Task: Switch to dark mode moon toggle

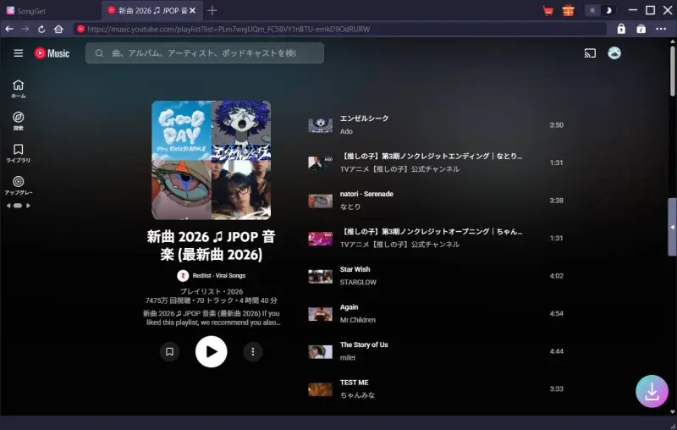Action: tap(609, 10)
